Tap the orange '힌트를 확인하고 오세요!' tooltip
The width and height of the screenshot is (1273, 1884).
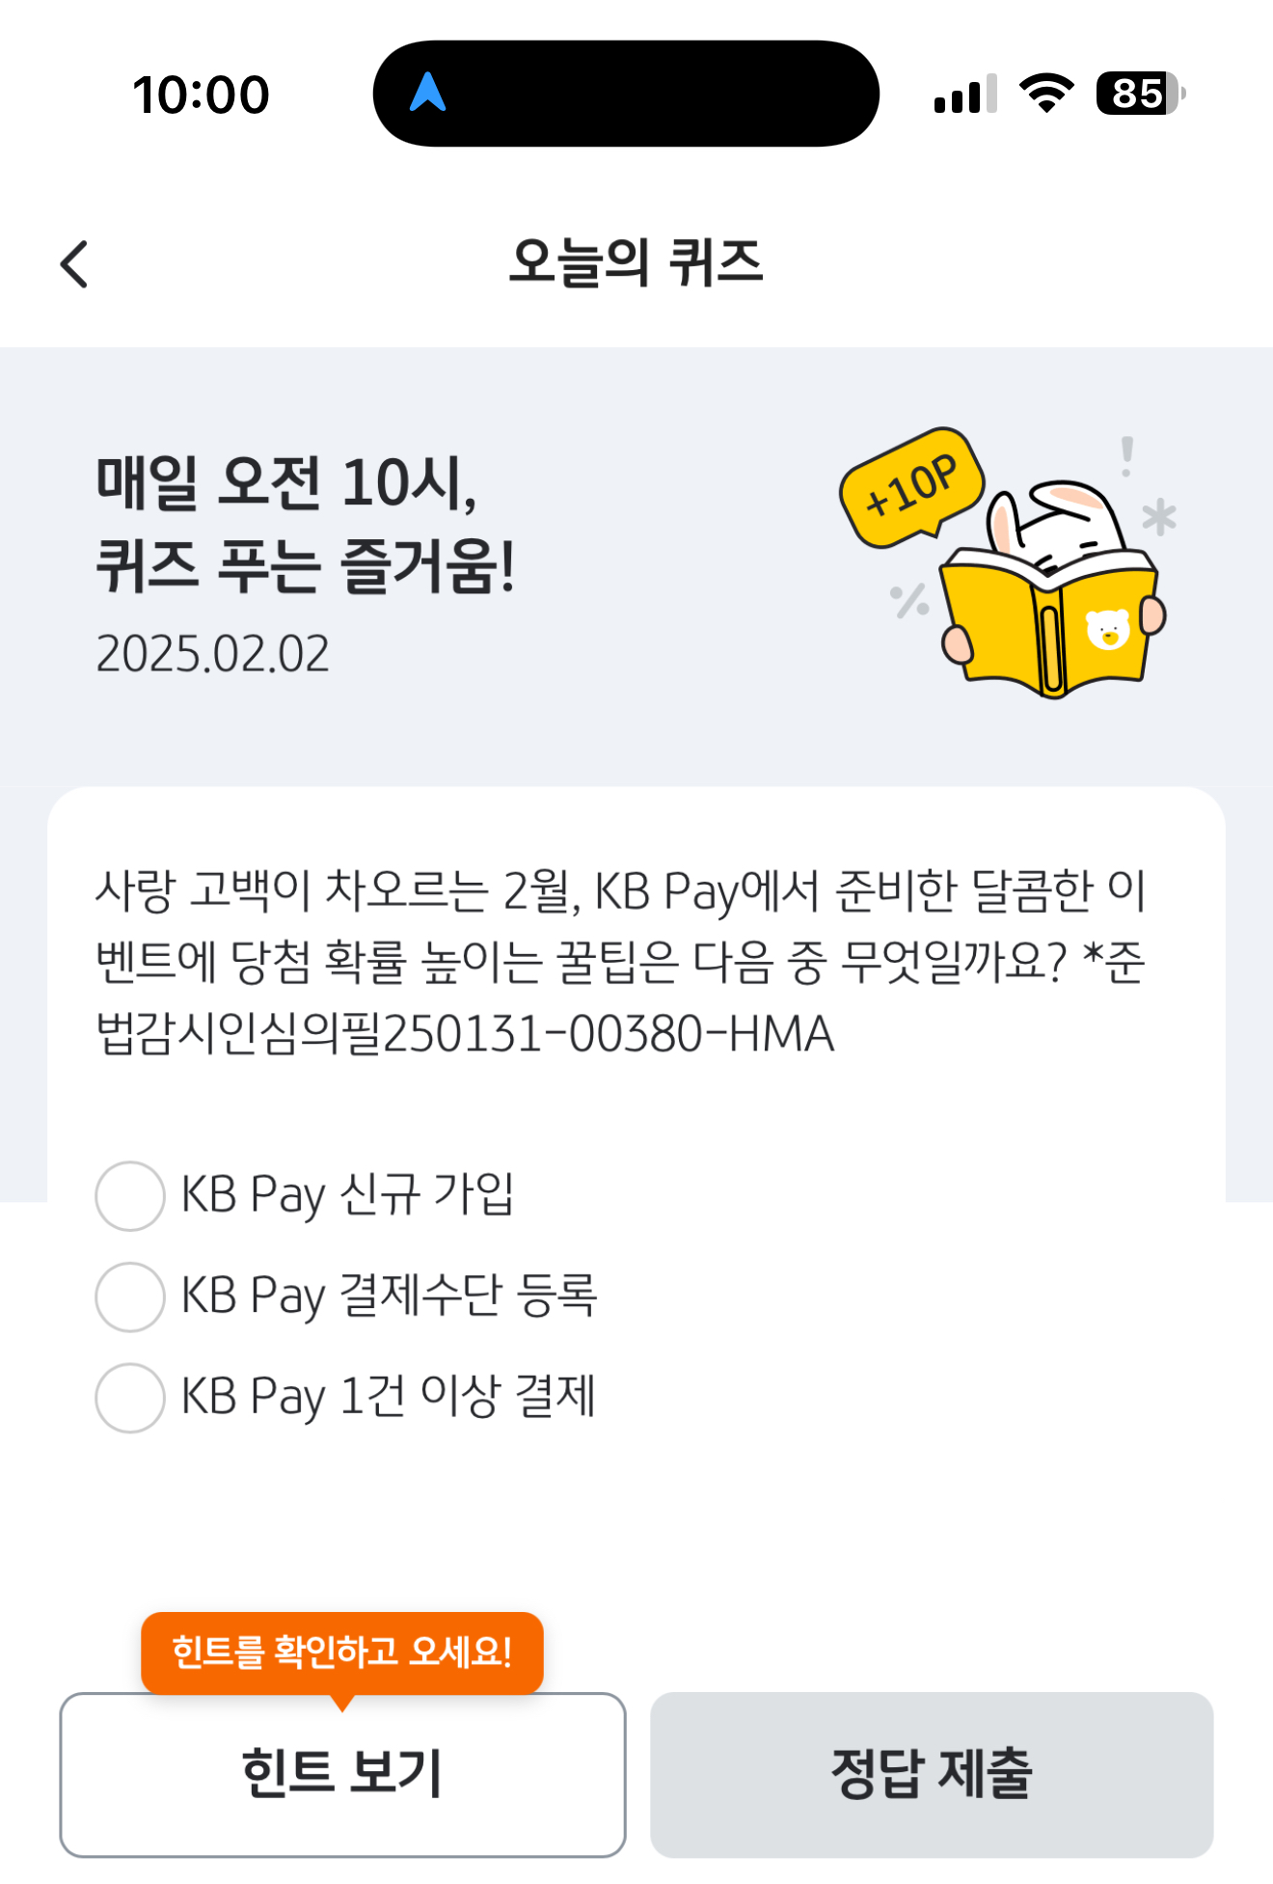click(x=342, y=1652)
